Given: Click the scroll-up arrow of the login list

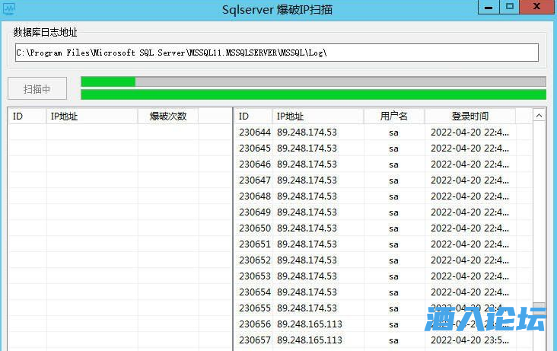Looking at the screenshot, I should [x=539, y=116].
